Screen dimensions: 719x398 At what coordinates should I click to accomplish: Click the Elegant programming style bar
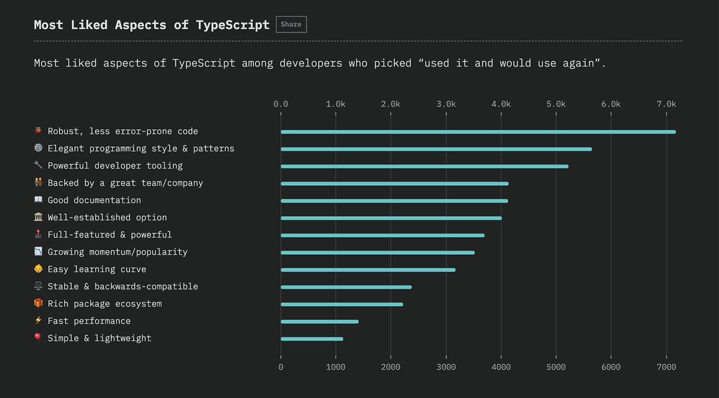(436, 149)
